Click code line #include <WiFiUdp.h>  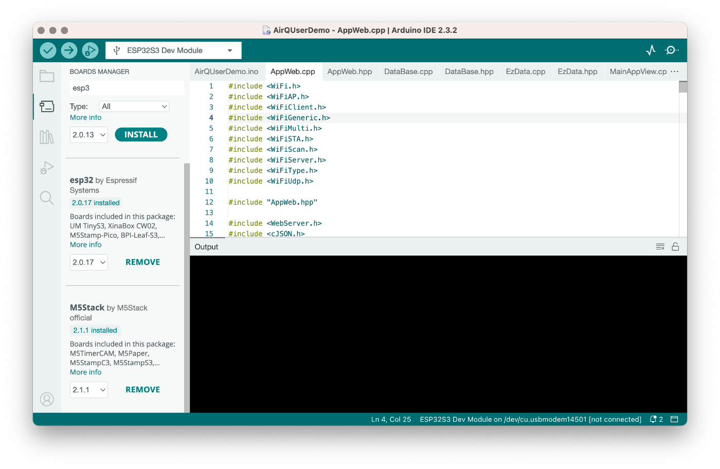(x=271, y=181)
